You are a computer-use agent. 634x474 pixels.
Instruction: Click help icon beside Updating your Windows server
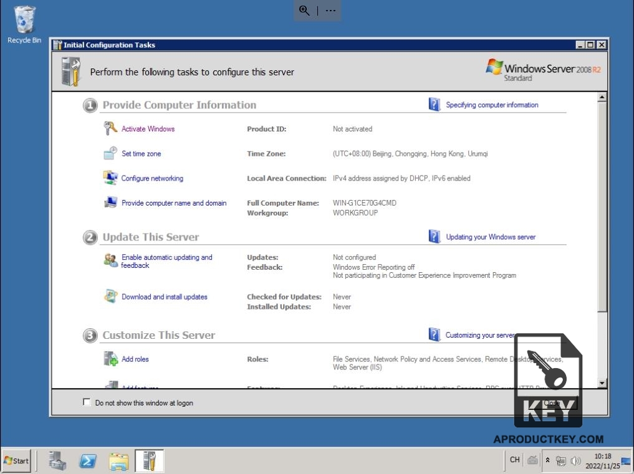435,237
